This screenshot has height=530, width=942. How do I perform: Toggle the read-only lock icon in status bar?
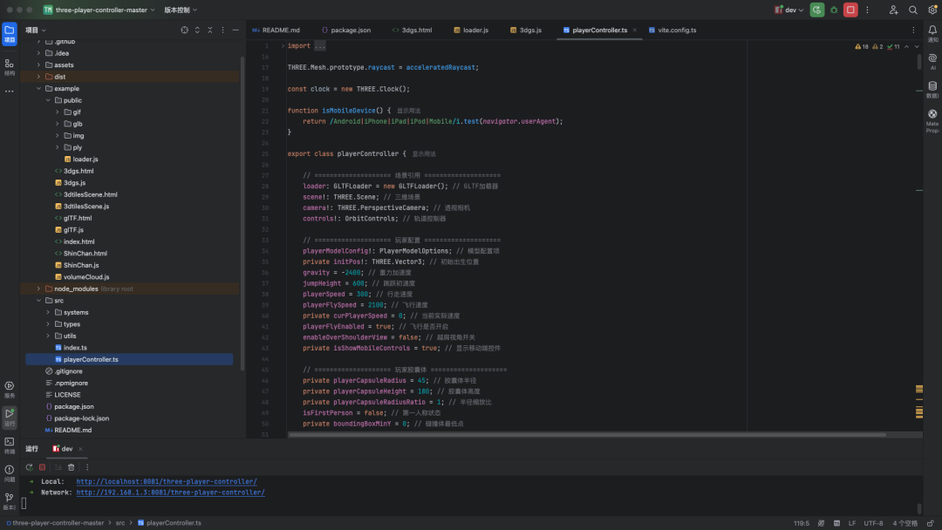coord(930,523)
